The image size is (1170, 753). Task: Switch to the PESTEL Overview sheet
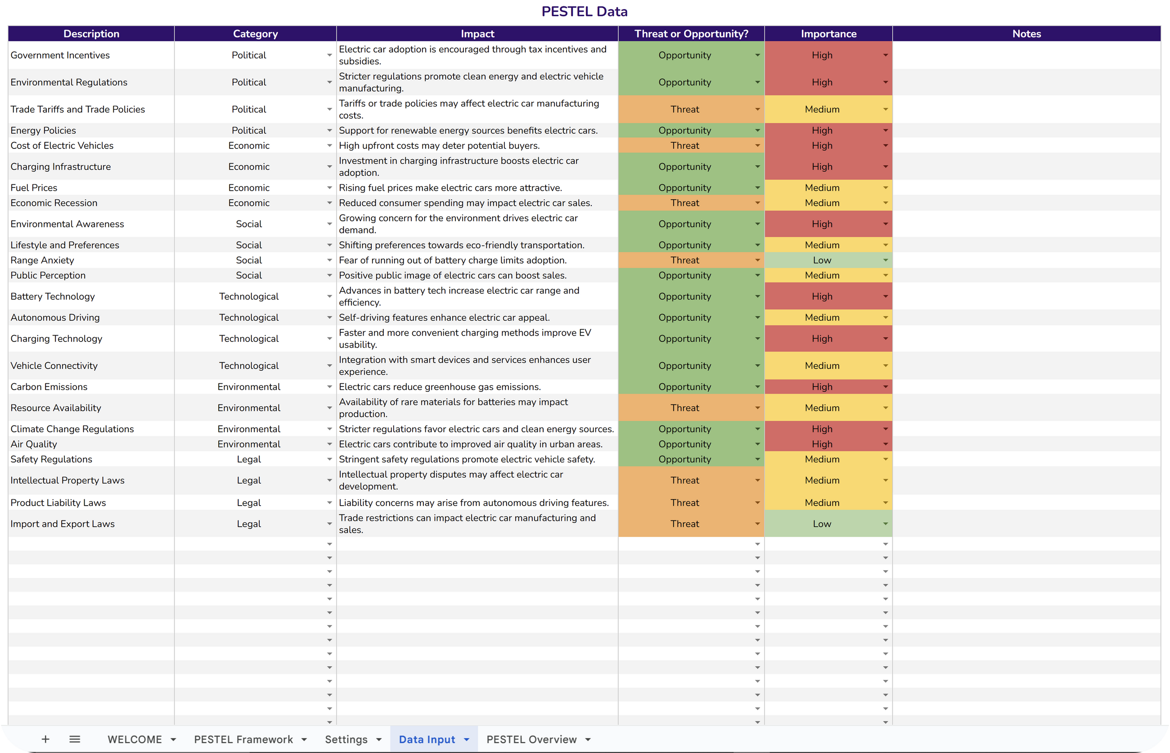coord(531,740)
